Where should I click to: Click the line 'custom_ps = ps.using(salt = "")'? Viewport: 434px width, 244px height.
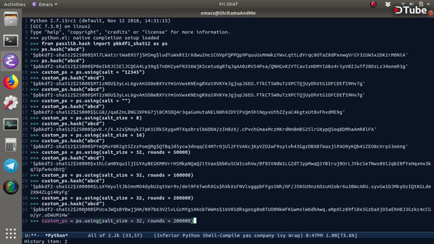click(80, 101)
